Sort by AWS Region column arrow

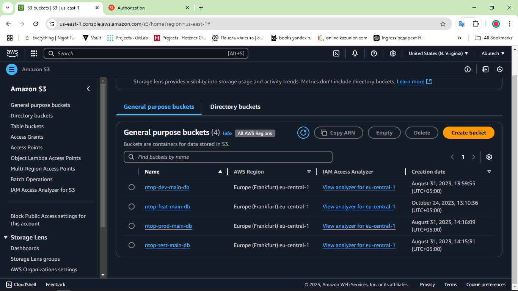(x=309, y=172)
